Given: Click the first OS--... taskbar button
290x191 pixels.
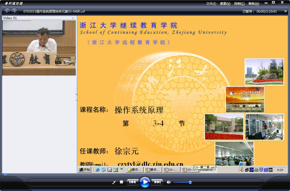Looking at the screenshot, I should [x=172, y=170].
